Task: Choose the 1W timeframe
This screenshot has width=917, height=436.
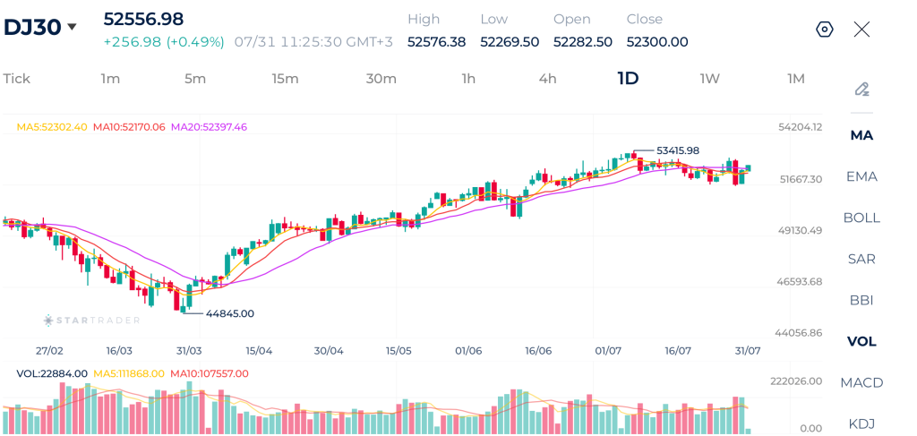Action: pyautogui.click(x=709, y=78)
